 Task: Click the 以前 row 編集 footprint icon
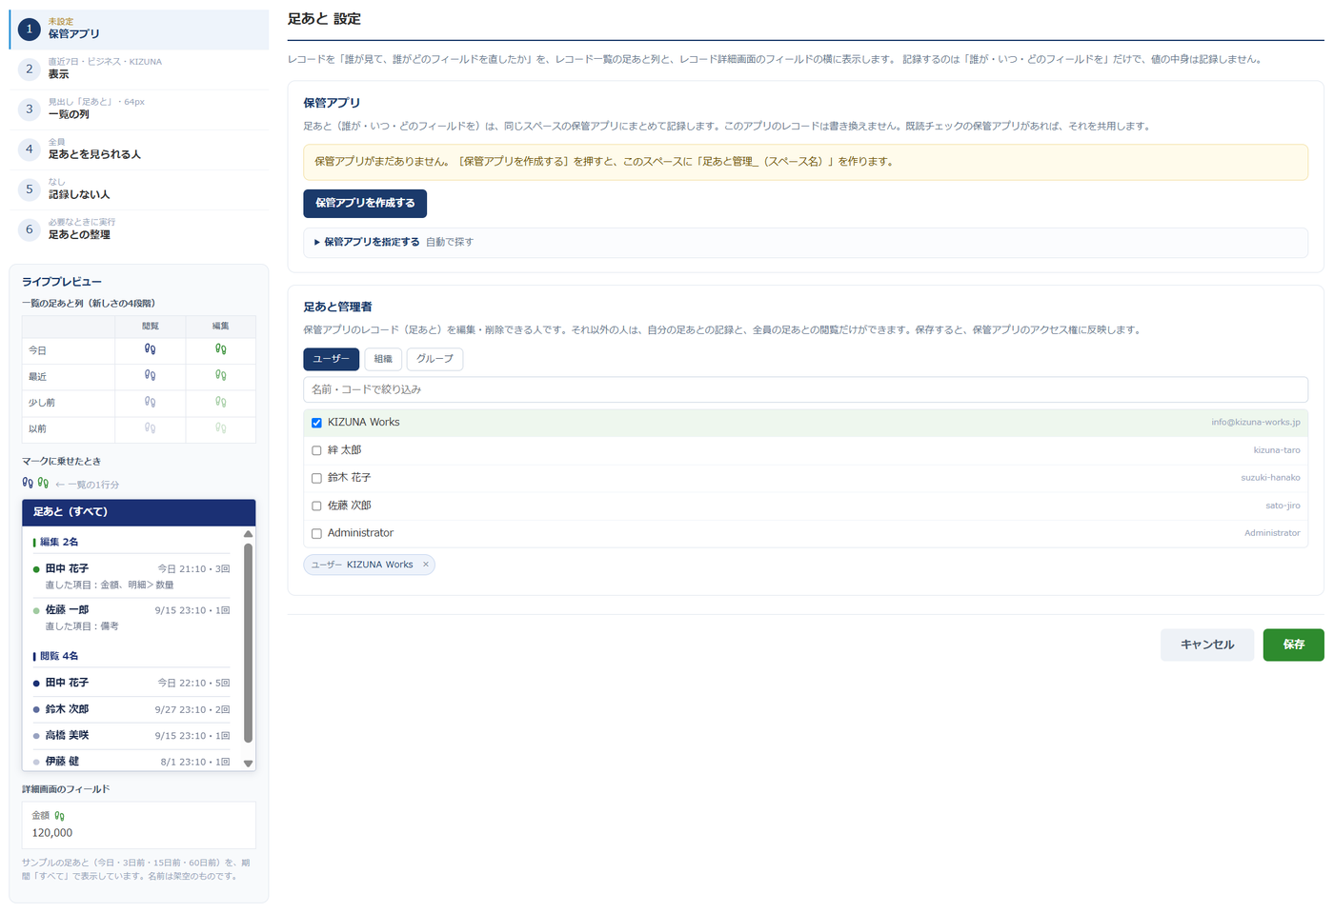pyautogui.click(x=220, y=428)
